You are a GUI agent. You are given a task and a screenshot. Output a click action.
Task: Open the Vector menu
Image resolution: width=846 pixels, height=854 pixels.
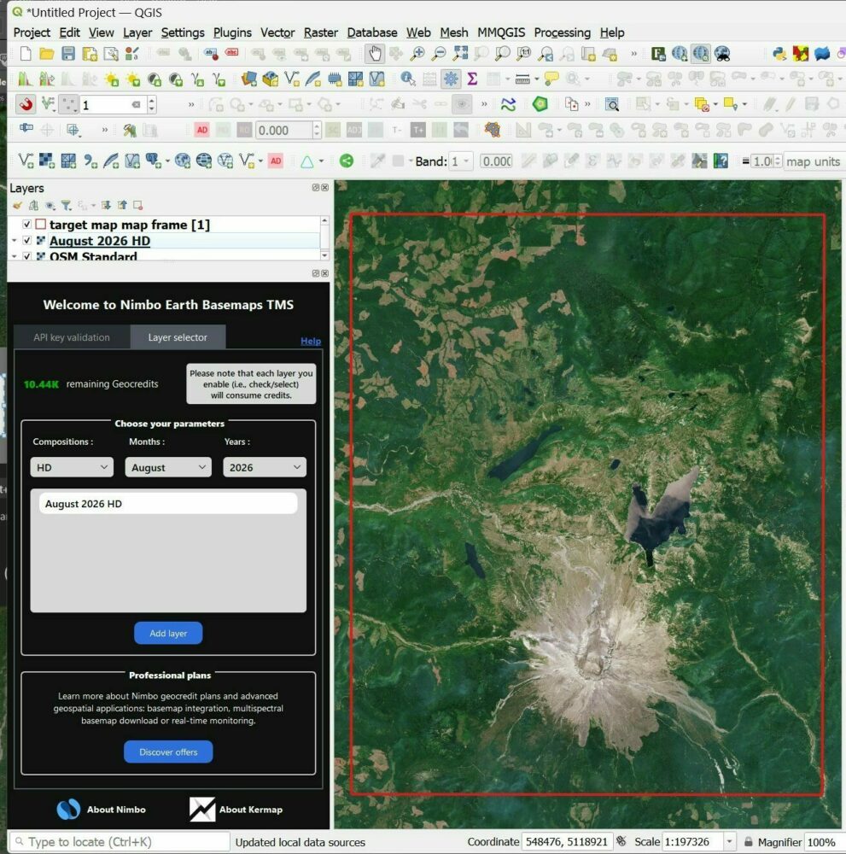point(277,32)
